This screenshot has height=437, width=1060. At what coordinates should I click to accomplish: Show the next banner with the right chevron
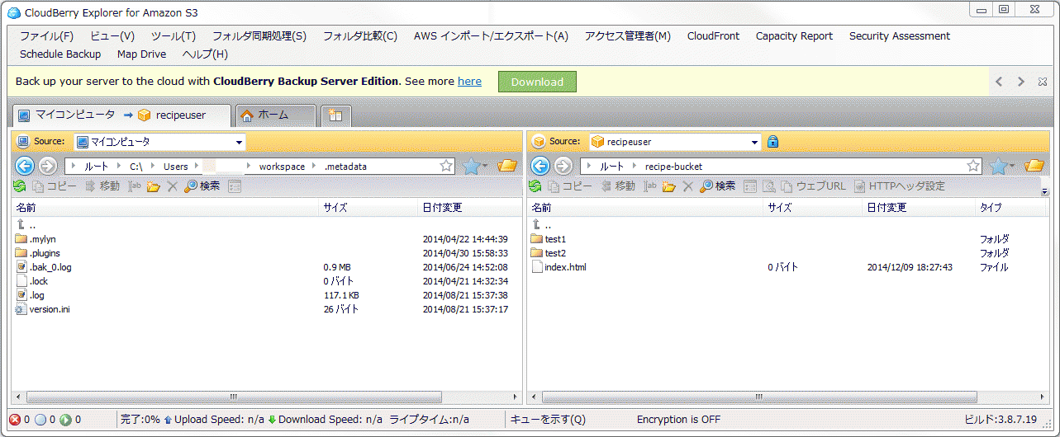coord(1021,82)
